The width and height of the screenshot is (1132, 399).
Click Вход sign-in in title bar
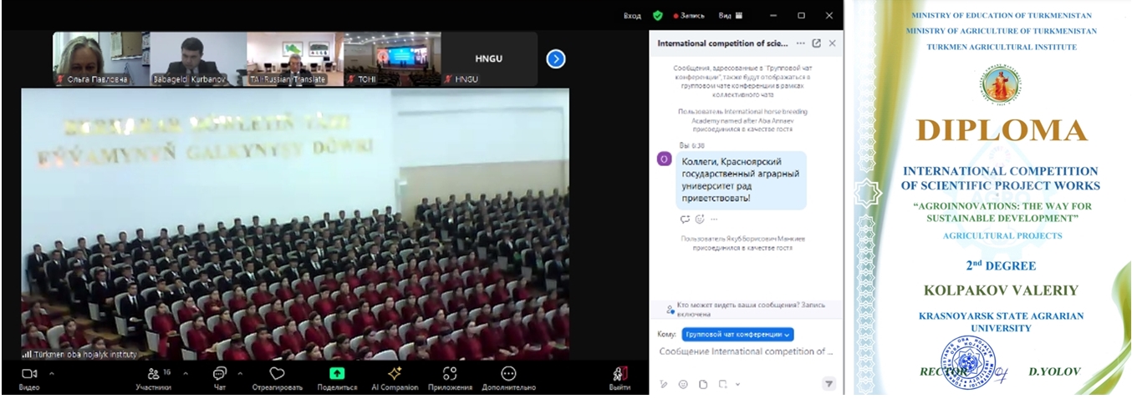click(x=632, y=16)
